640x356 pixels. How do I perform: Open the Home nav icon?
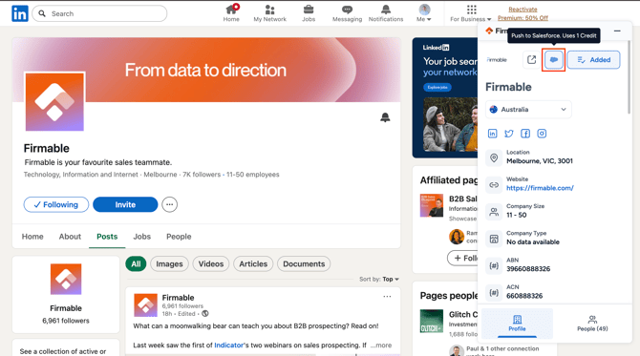tap(231, 13)
